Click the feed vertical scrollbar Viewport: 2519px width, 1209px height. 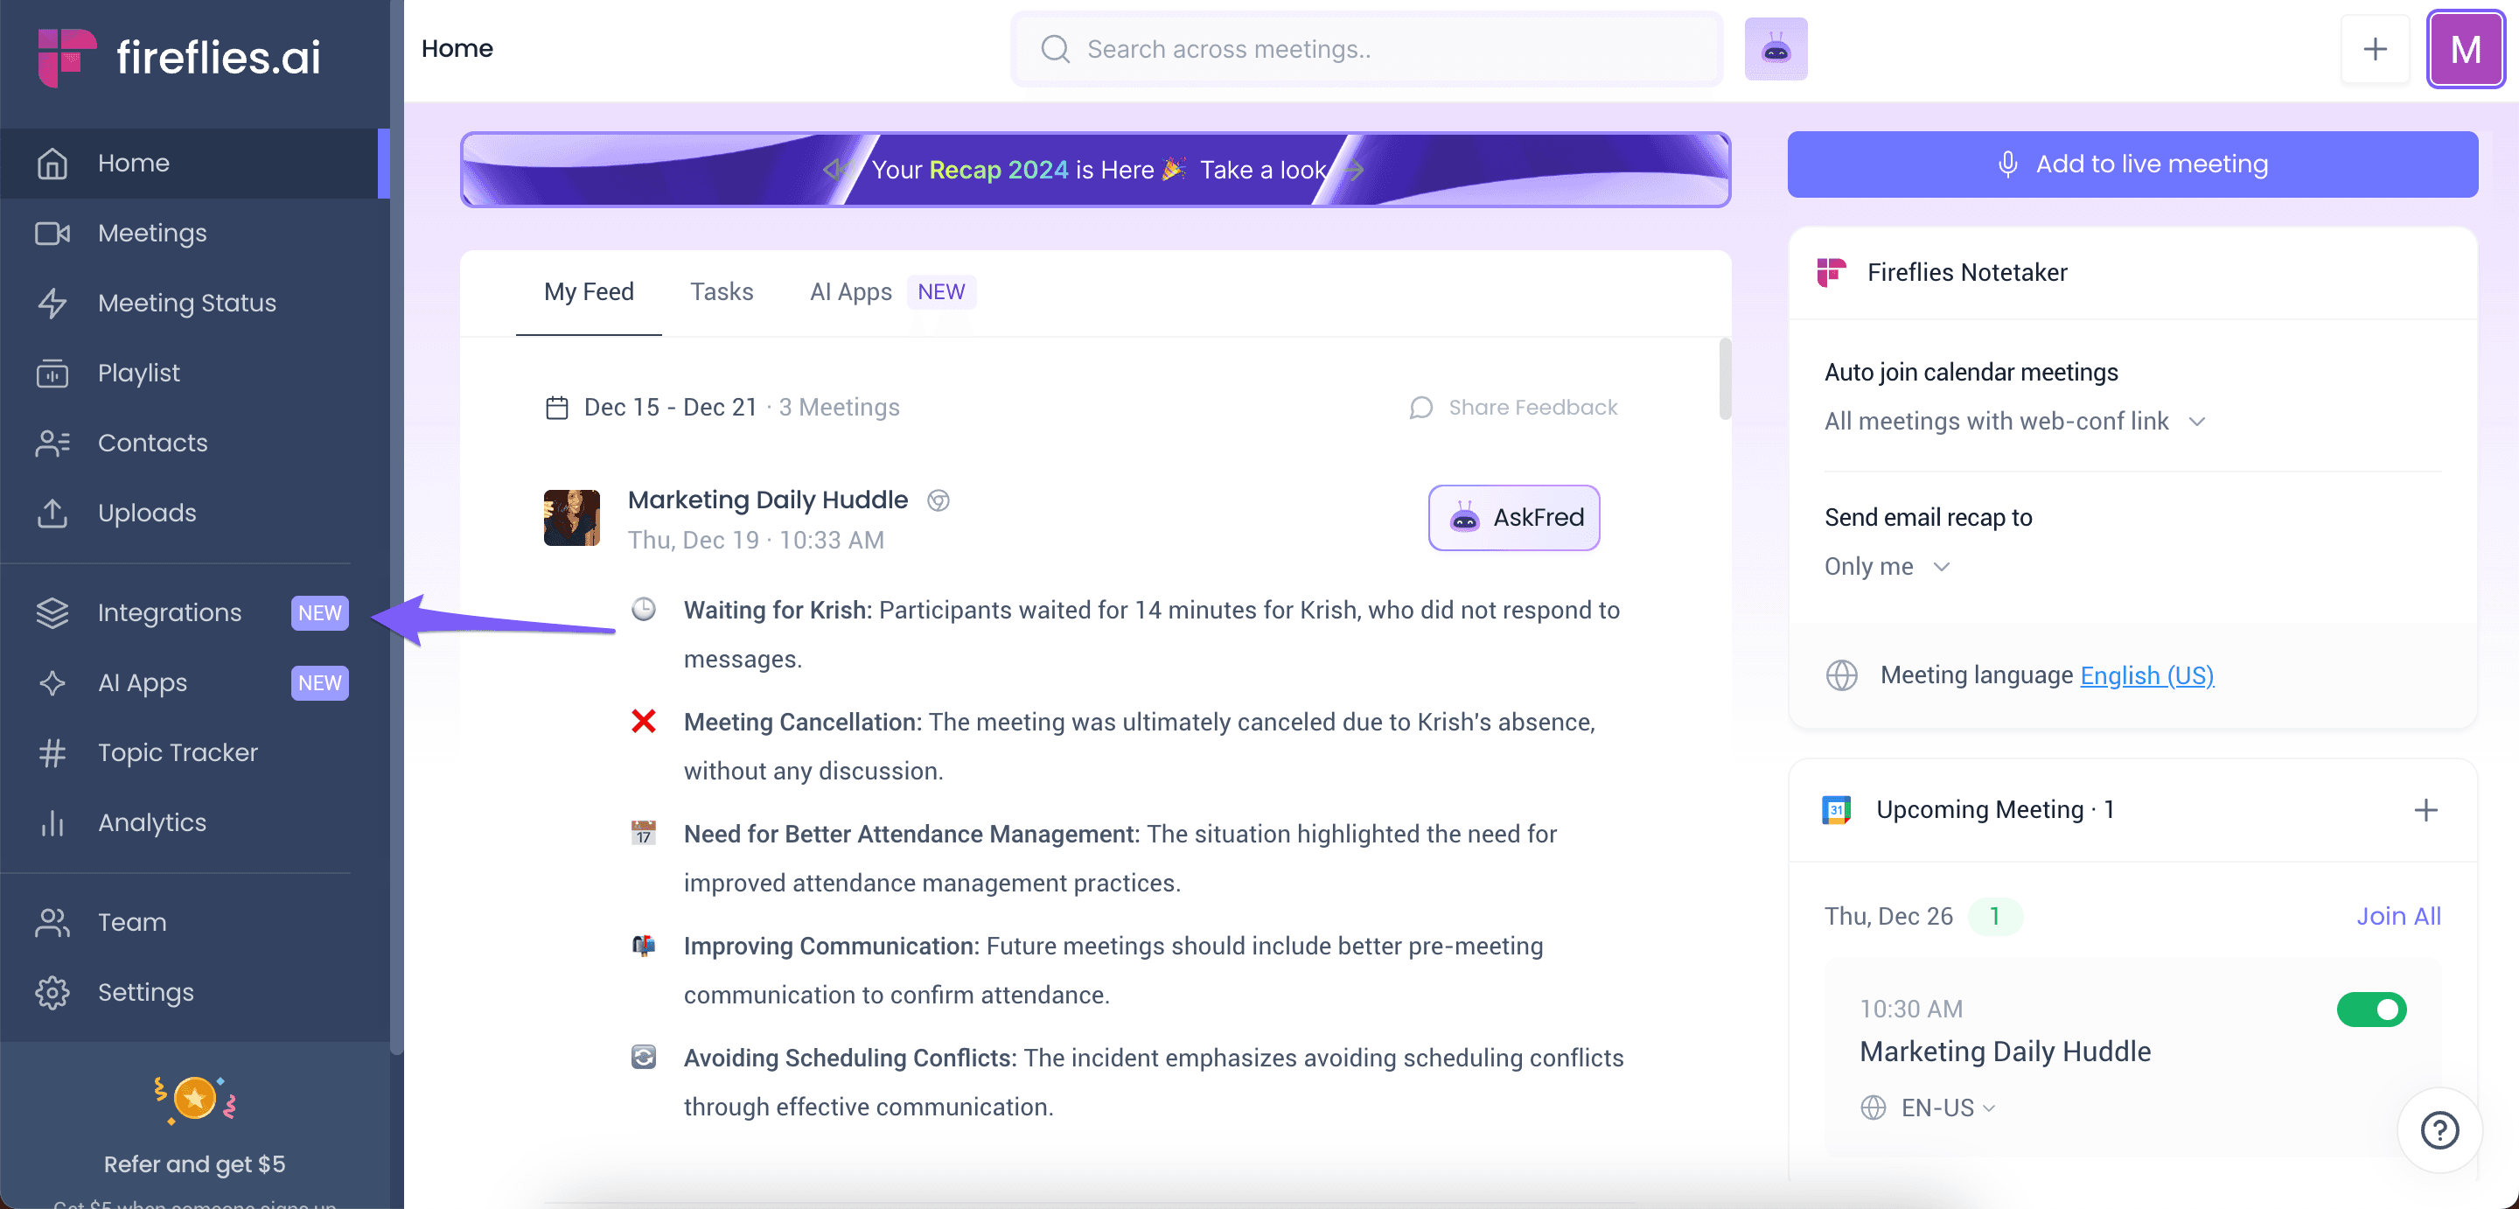[x=1724, y=379]
